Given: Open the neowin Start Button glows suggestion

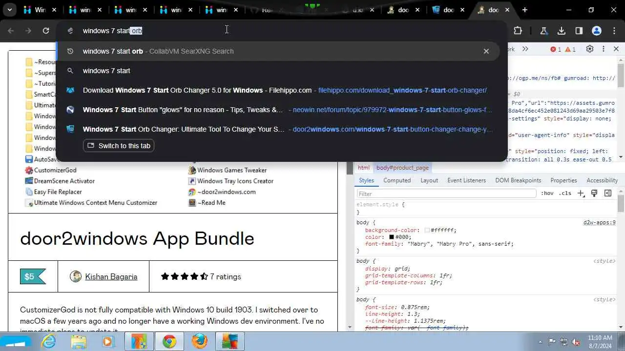Looking at the screenshot, I should click(x=278, y=110).
